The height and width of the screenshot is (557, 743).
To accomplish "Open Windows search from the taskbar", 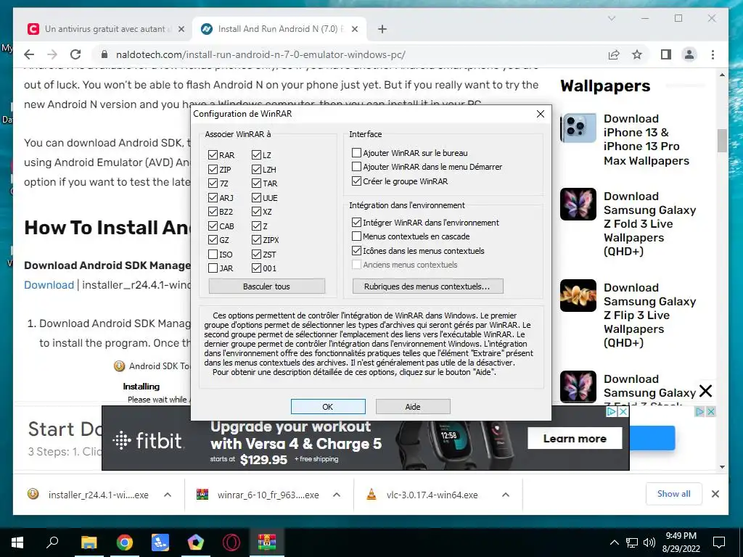I will [x=52, y=542].
